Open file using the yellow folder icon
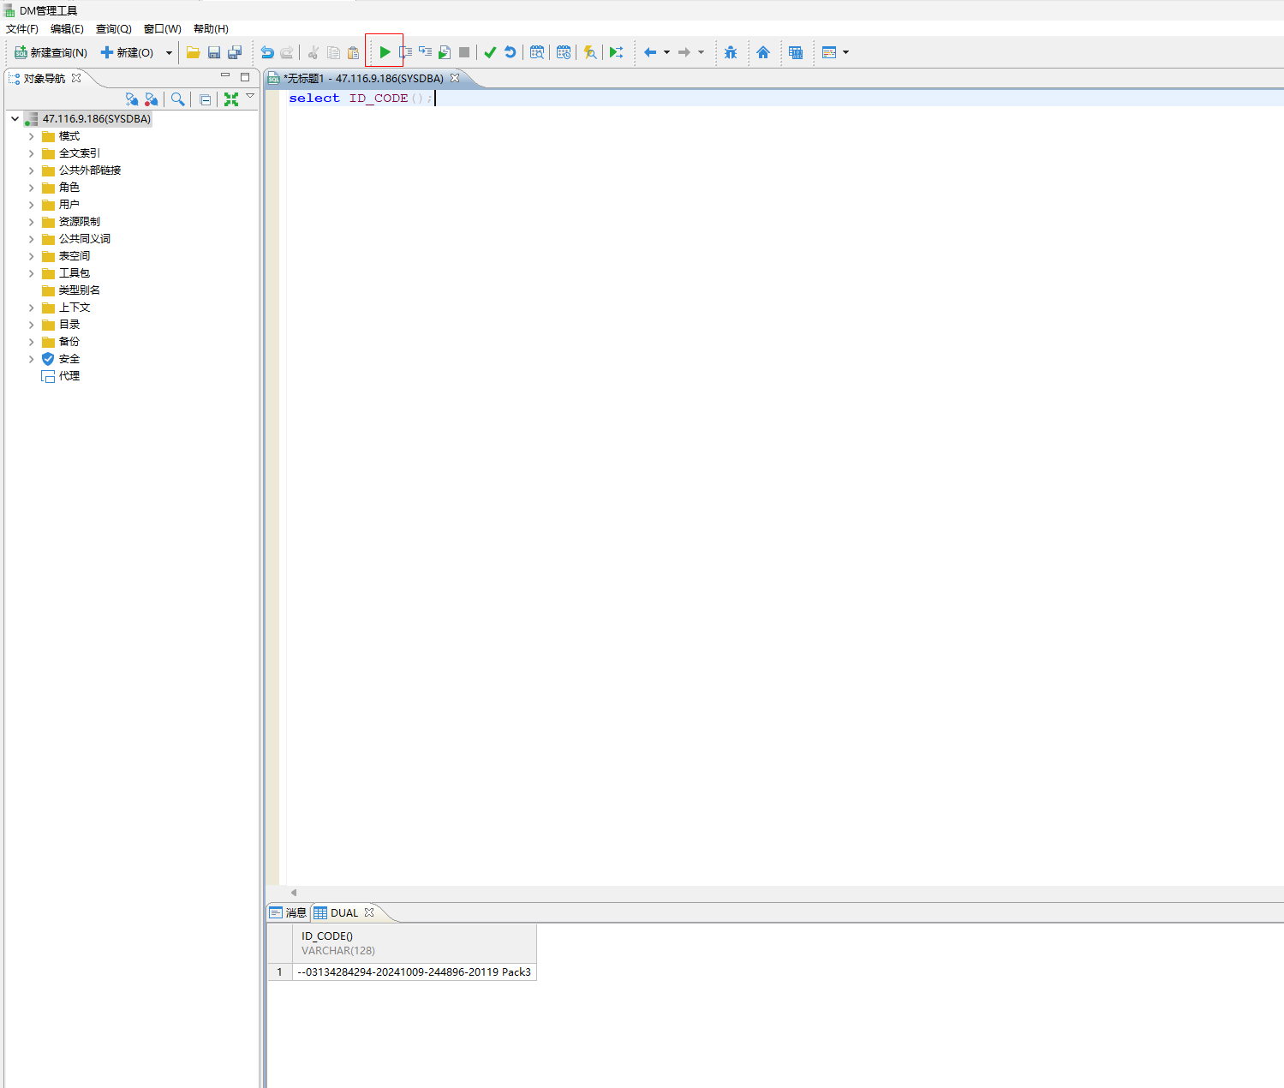The width and height of the screenshot is (1284, 1088). (x=193, y=52)
